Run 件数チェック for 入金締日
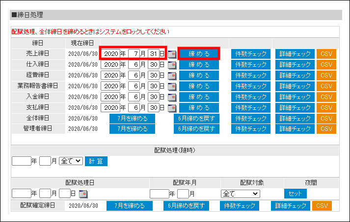This screenshot has height=222, width=350. (x=251, y=97)
